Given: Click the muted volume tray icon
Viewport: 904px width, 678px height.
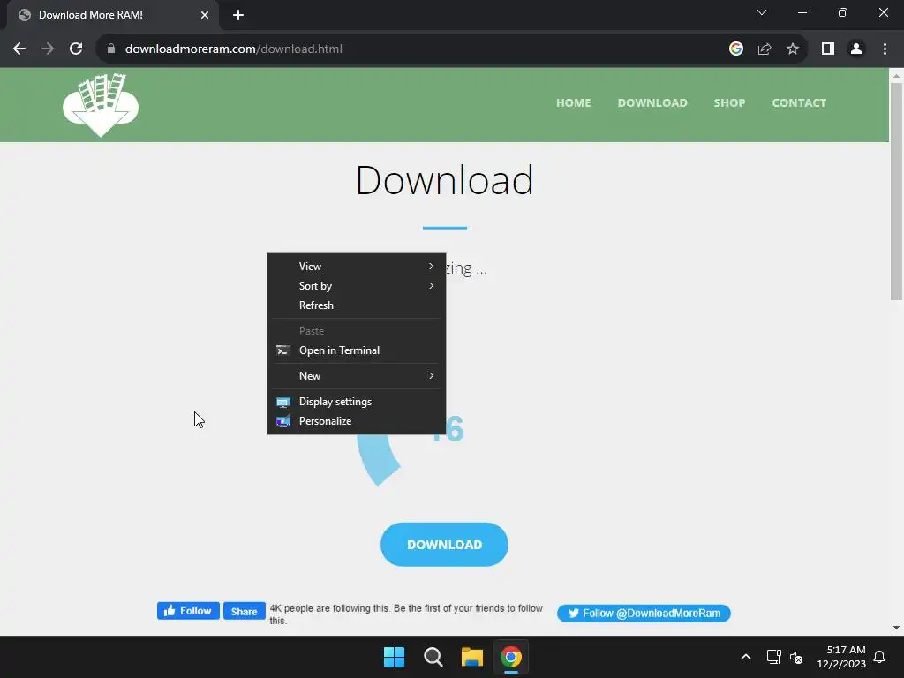Looking at the screenshot, I should click(x=796, y=657).
